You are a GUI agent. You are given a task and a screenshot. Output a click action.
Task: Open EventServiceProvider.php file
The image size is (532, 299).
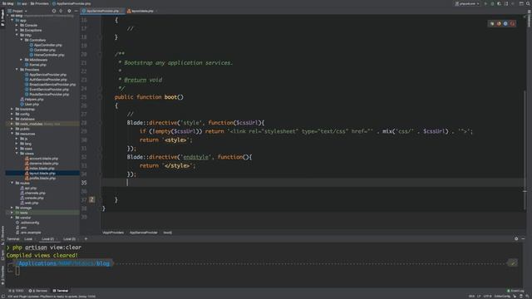pyautogui.click(x=47, y=89)
